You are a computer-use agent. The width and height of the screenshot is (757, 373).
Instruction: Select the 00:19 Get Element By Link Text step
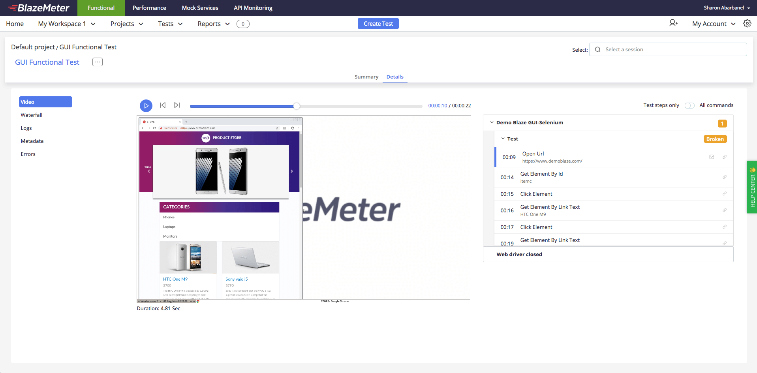point(614,240)
